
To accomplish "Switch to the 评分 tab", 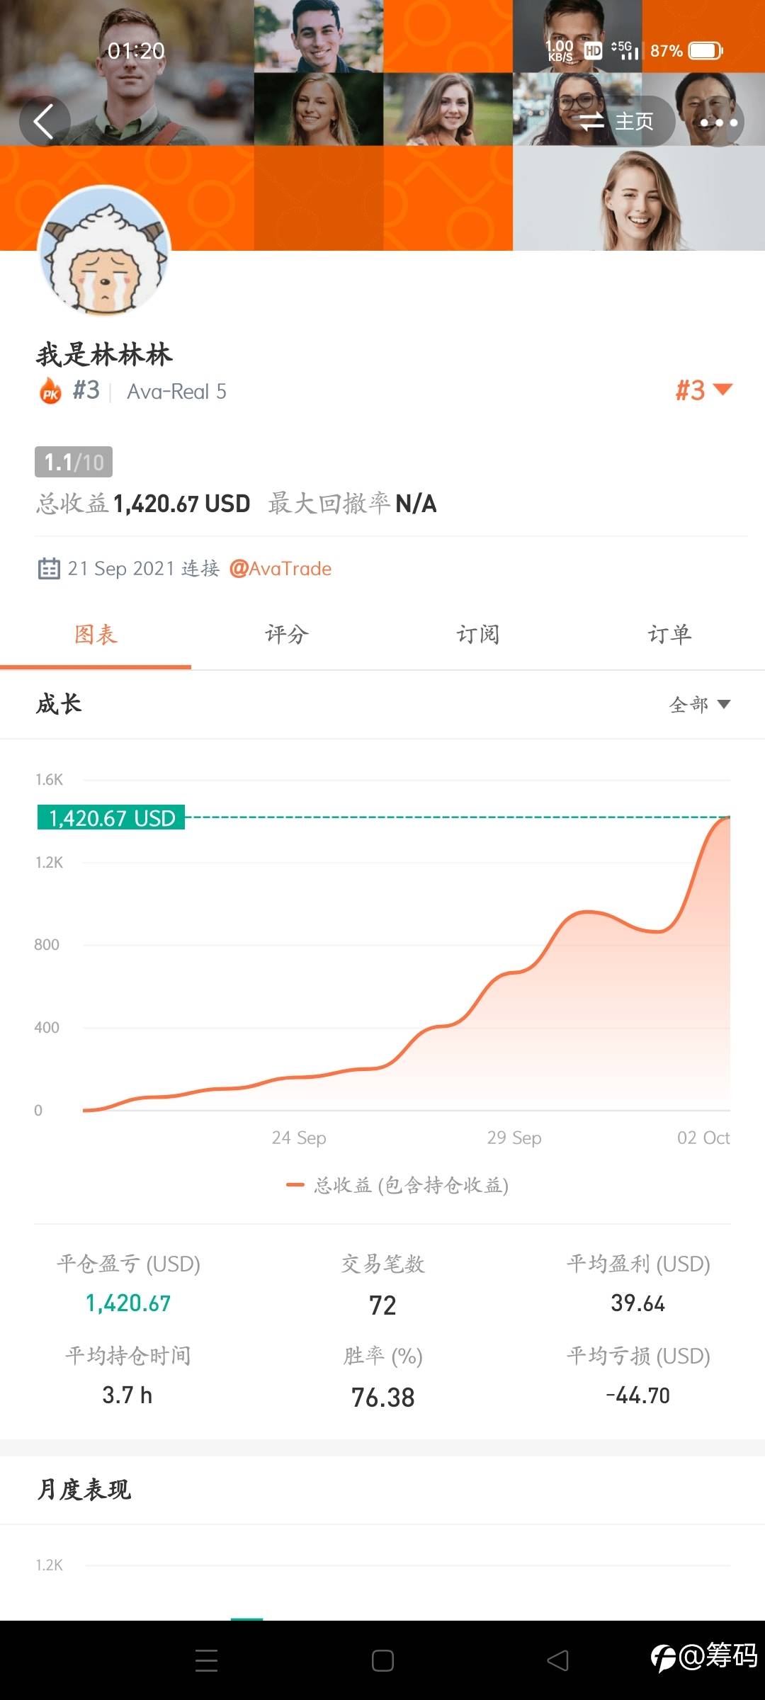I will 287,635.
